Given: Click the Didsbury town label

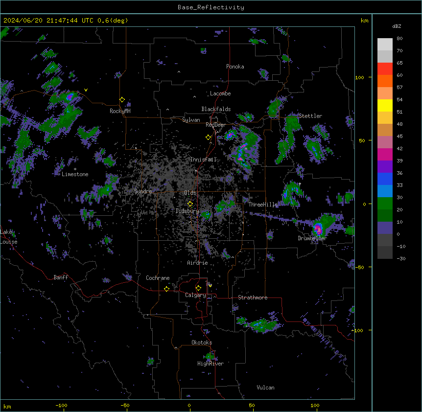Looking at the screenshot, I should click(188, 211).
